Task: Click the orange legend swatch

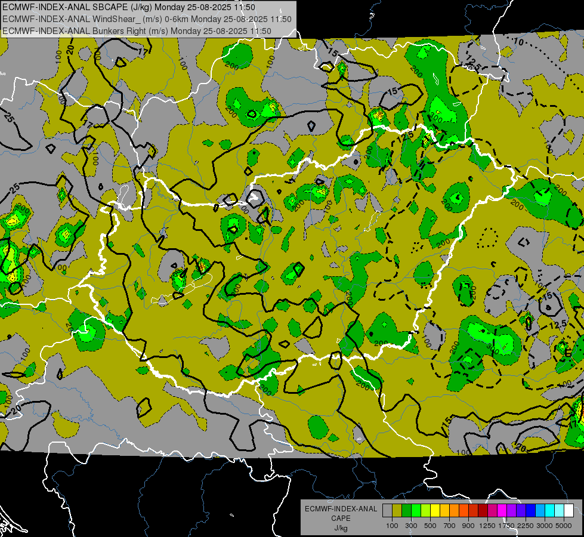Action: 455,511
